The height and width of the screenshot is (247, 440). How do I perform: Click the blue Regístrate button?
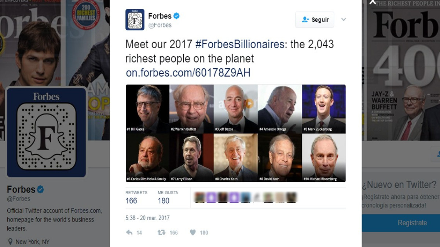pos(412,222)
